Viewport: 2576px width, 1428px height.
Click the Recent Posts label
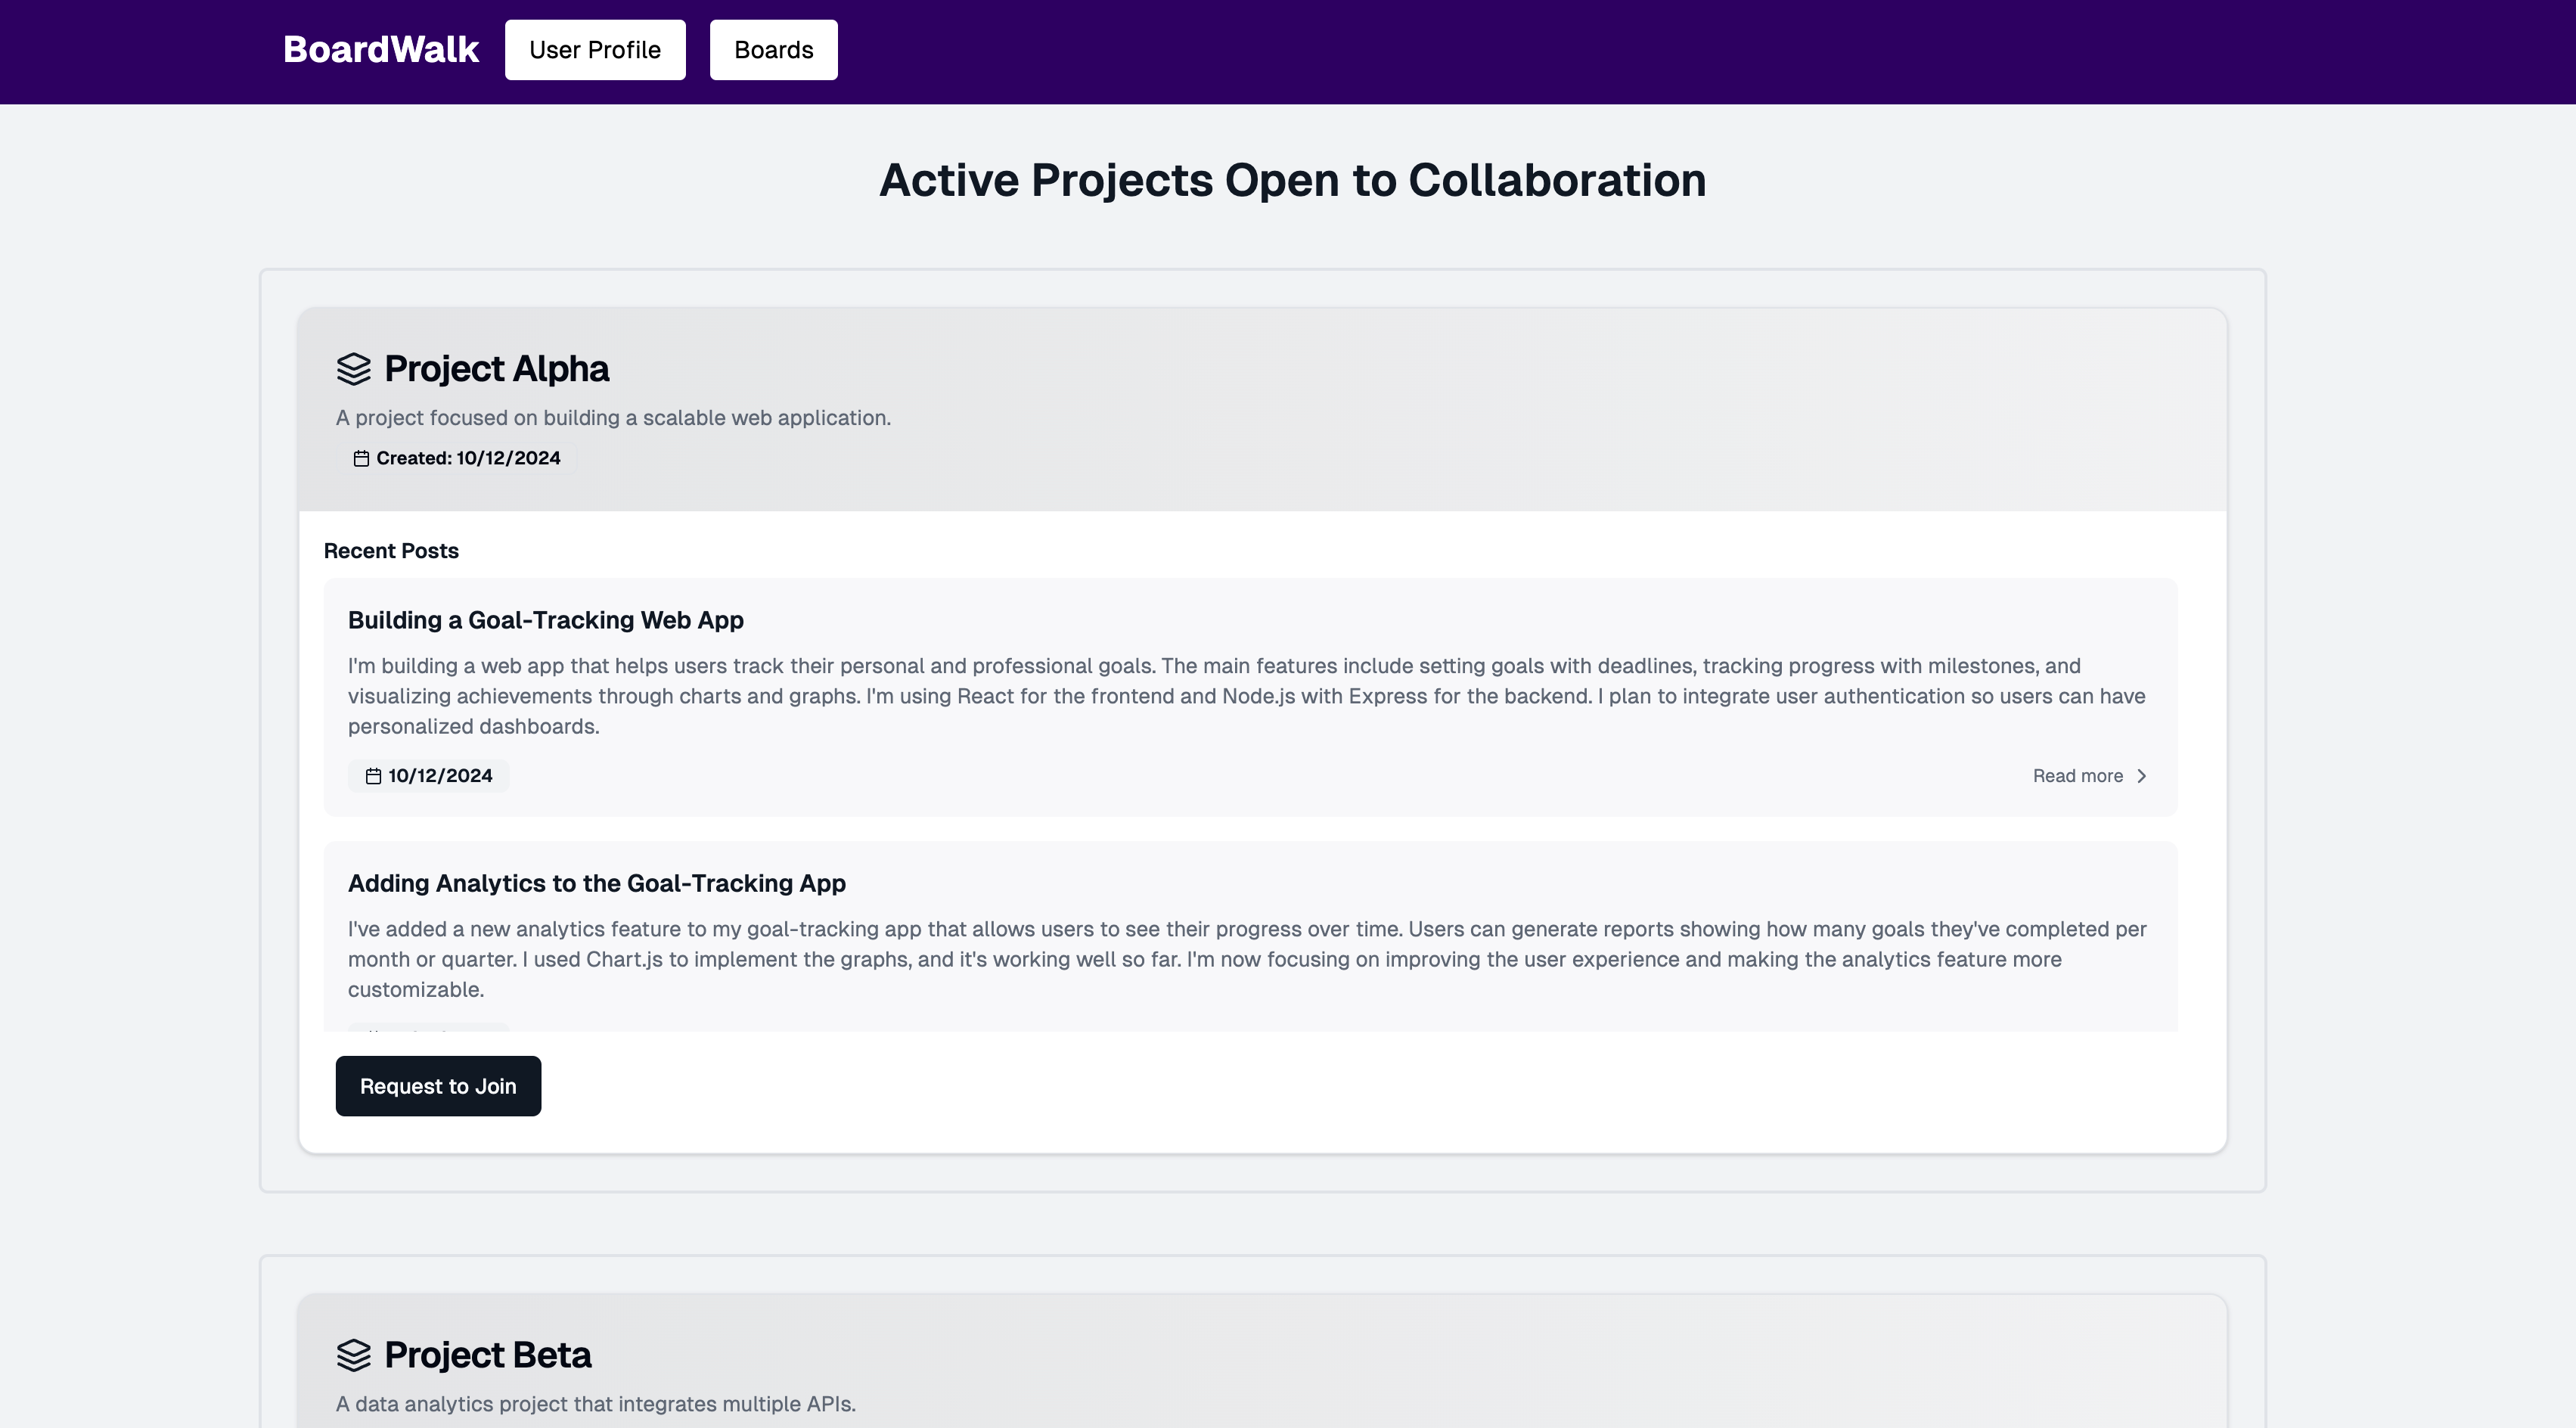pos(391,551)
